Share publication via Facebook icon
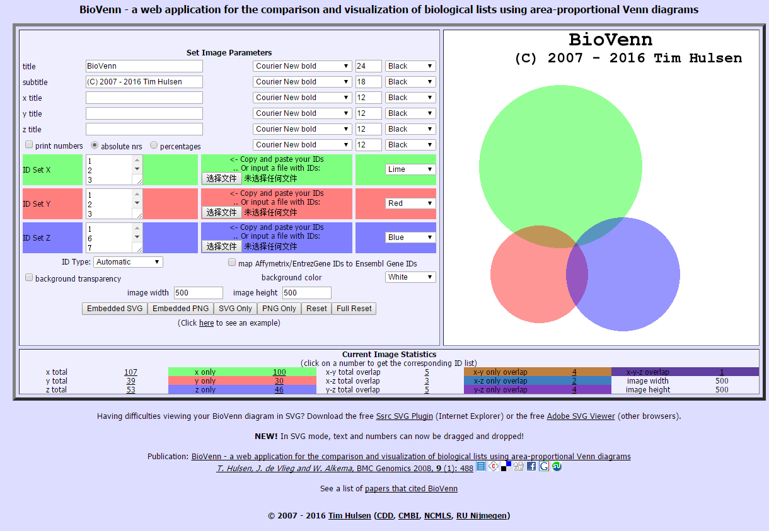Image resolution: width=769 pixels, height=531 pixels. pos(531,466)
